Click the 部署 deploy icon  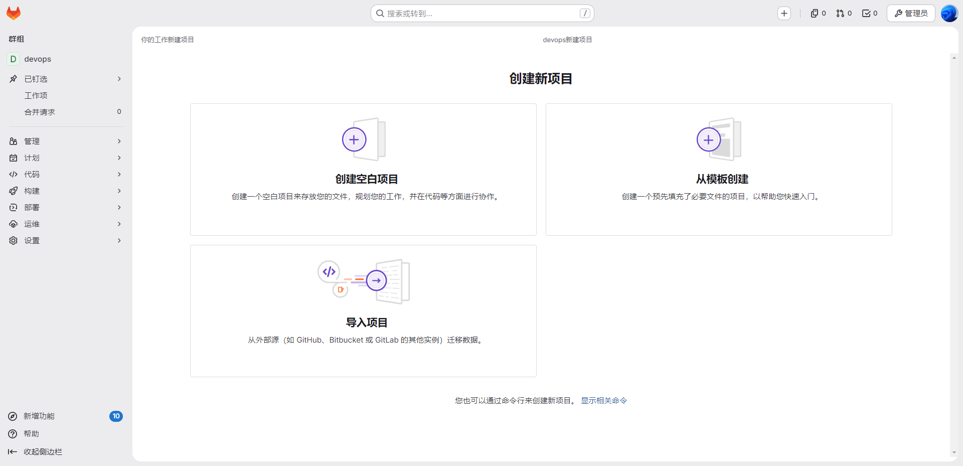click(x=14, y=208)
